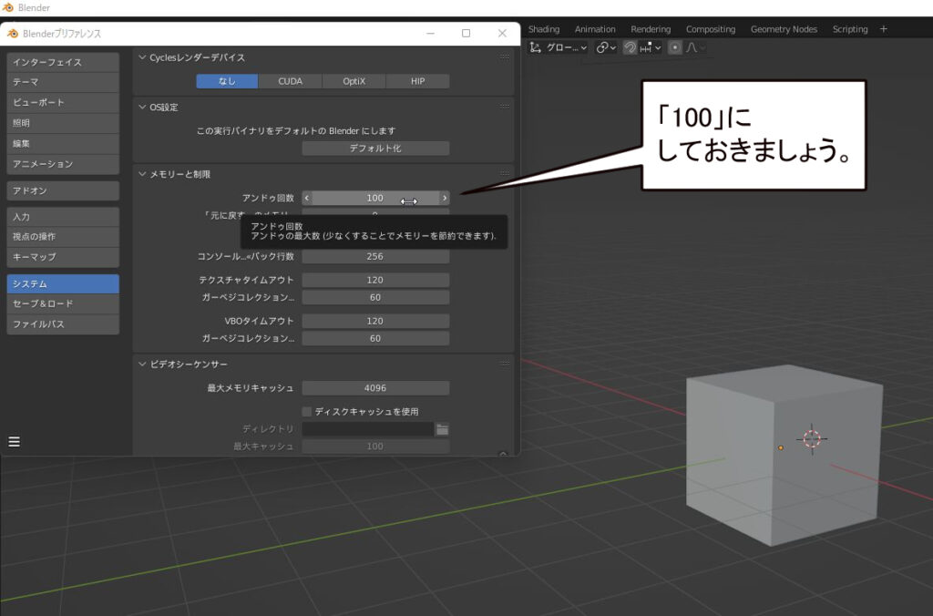The image size is (933, 616).
Task: Open the アニメーション preferences section
Action: [63, 164]
